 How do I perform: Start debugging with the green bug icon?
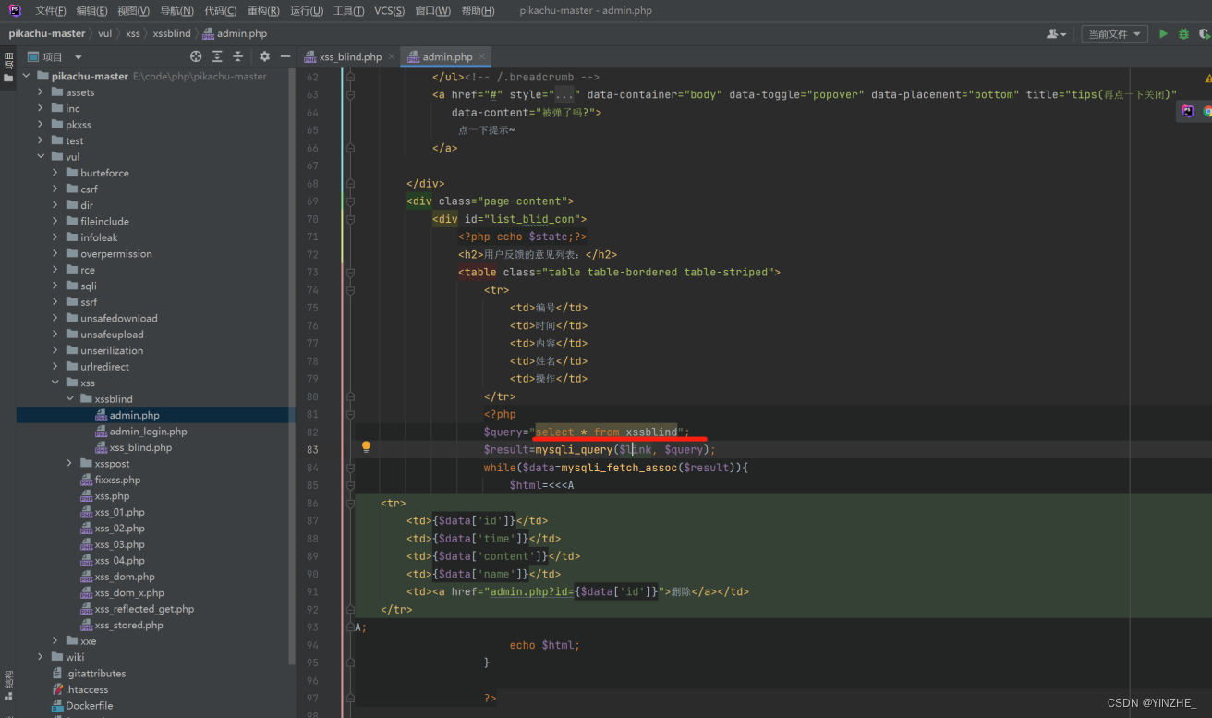point(1183,33)
